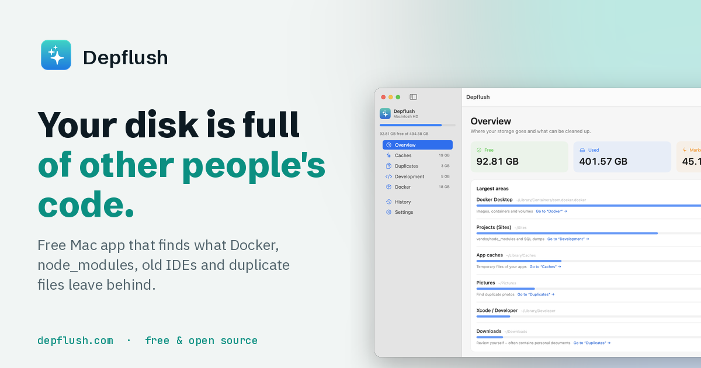Click the green checkmark icon on the Free card
This screenshot has width=701, height=368.
tap(479, 150)
